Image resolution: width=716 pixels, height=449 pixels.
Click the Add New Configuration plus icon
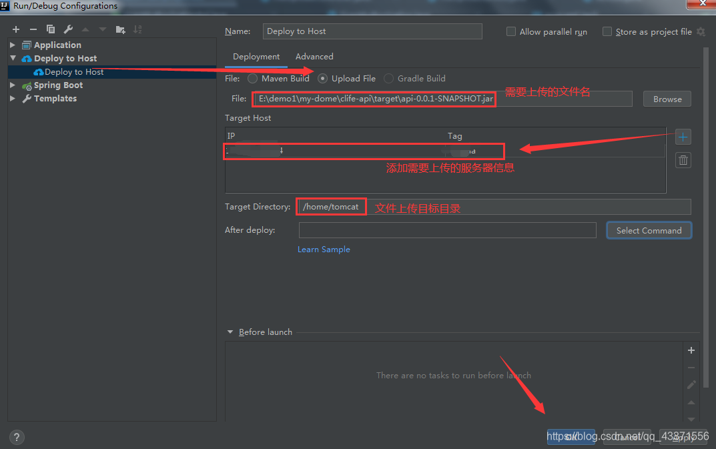click(x=16, y=29)
